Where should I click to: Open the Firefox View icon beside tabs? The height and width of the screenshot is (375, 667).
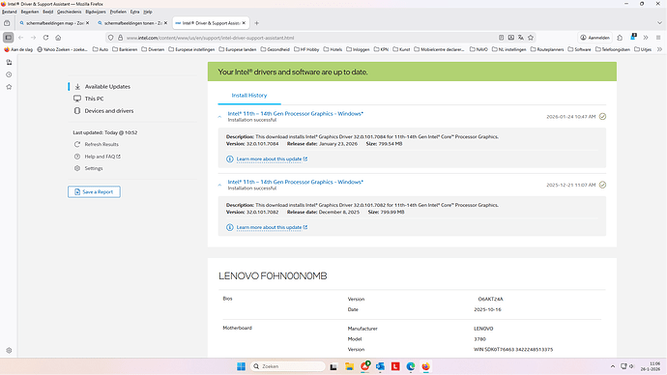point(7,23)
